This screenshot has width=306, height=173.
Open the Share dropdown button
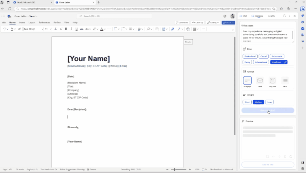tap(228, 23)
